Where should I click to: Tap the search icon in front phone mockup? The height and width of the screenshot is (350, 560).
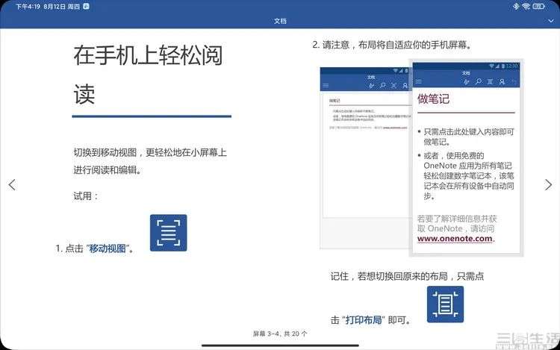(x=478, y=81)
